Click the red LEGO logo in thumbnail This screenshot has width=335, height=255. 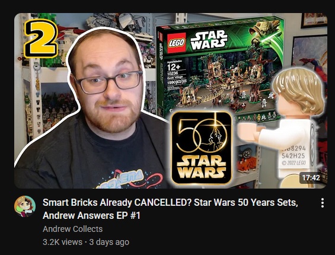pos(177,43)
